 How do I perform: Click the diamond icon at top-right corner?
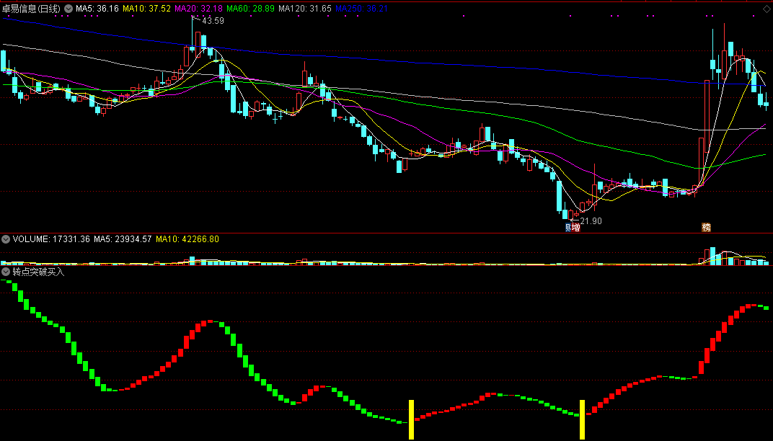coord(766,9)
